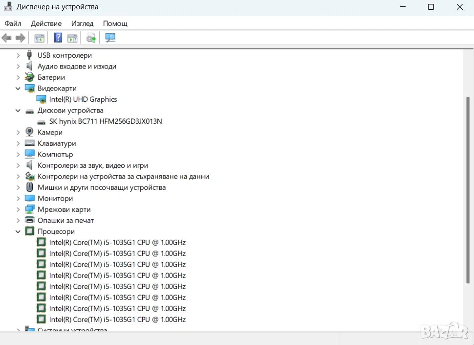Select the Intel(R) UHD Graphics device
Viewport: 474px width, 345px height.
click(x=83, y=99)
